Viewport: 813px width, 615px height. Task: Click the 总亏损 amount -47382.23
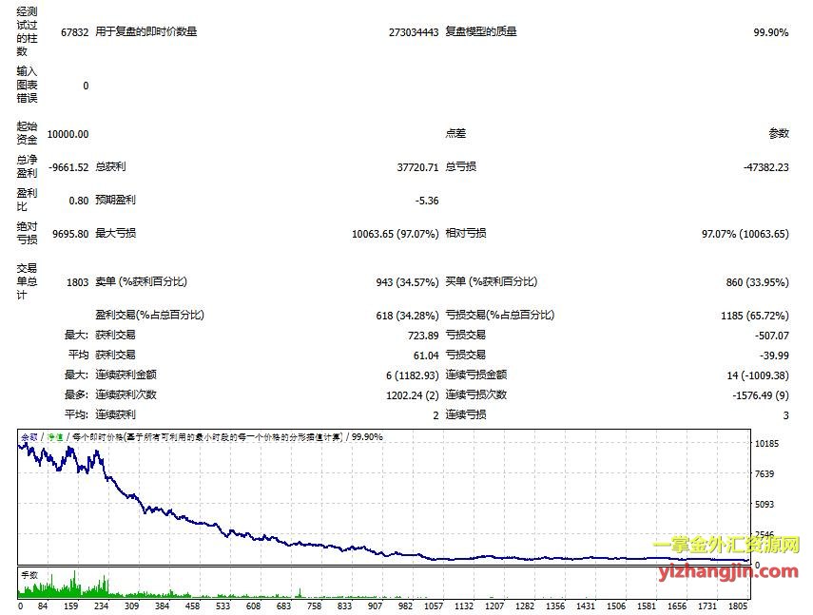[x=765, y=167]
